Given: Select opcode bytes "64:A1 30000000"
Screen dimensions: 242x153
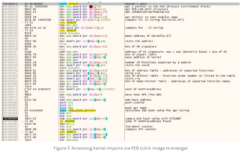Looking at the screenshot, I should pyautogui.click(x=36, y=6).
